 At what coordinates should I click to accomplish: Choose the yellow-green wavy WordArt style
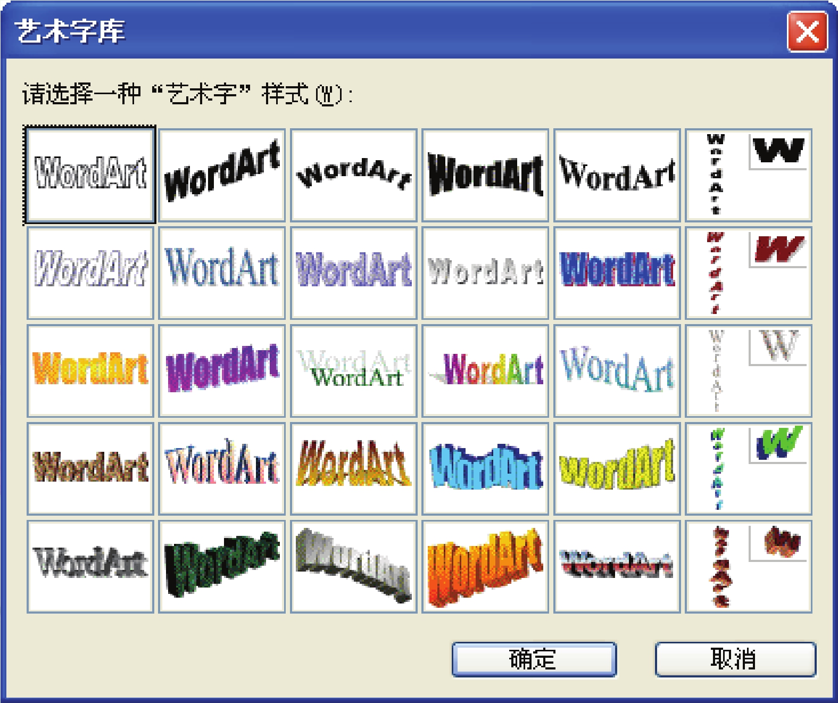tap(617, 469)
